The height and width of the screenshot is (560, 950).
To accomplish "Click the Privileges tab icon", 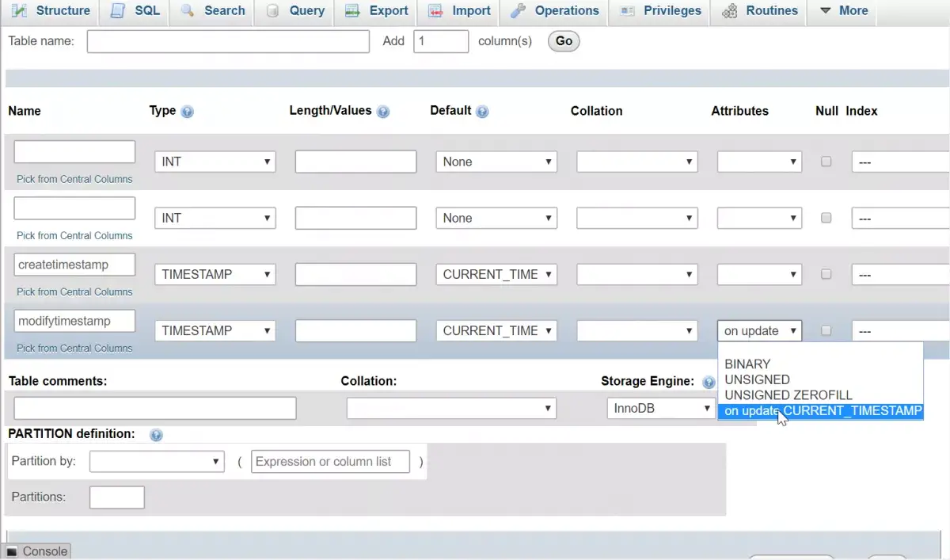I will tap(628, 11).
